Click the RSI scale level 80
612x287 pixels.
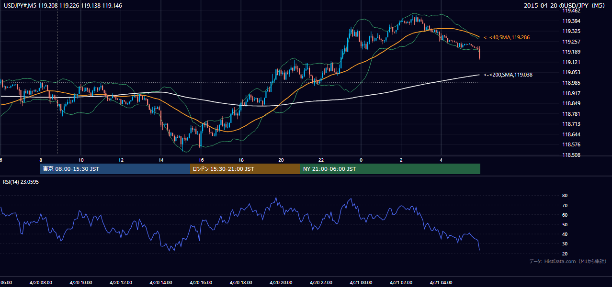(565, 196)
